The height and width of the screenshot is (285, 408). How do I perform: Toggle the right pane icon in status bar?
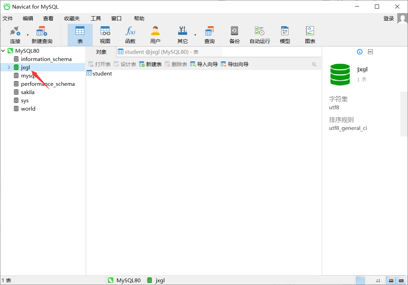point(401,280)
